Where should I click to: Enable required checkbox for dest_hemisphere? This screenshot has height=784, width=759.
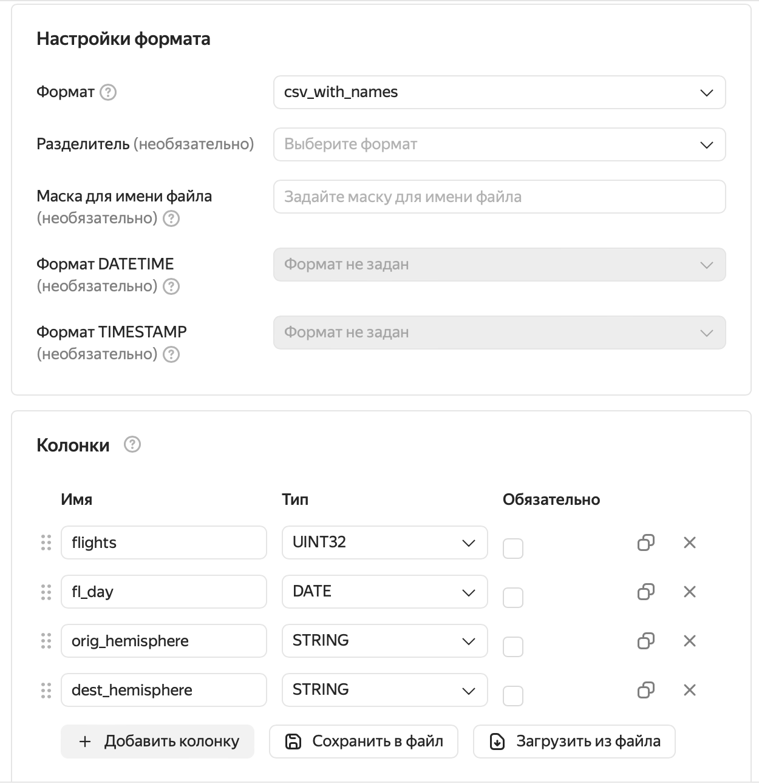(x=513, y=696)
